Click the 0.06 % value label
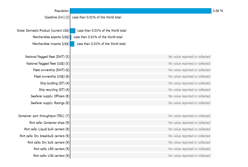 point(218,11)
